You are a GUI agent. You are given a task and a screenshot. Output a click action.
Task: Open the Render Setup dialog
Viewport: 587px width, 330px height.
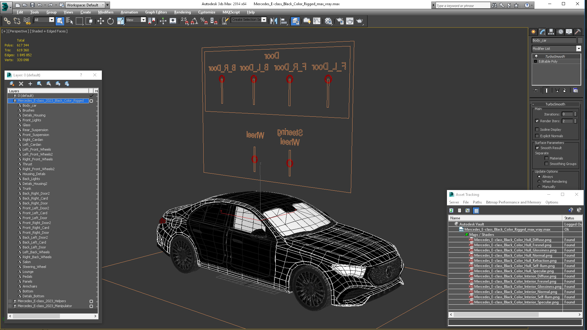(x=340, y=21)
